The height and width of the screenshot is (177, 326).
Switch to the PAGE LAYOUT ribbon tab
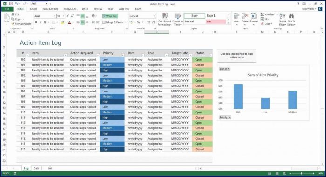[50, 9]
